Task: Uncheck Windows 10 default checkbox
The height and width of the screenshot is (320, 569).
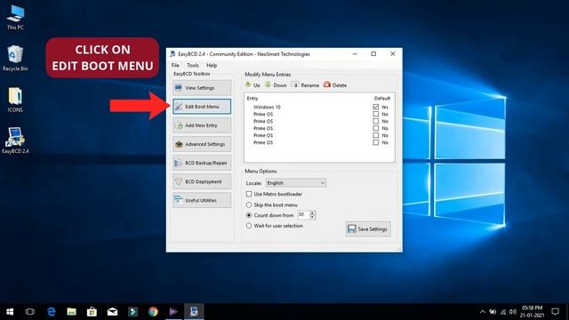Action: [376, 107]
